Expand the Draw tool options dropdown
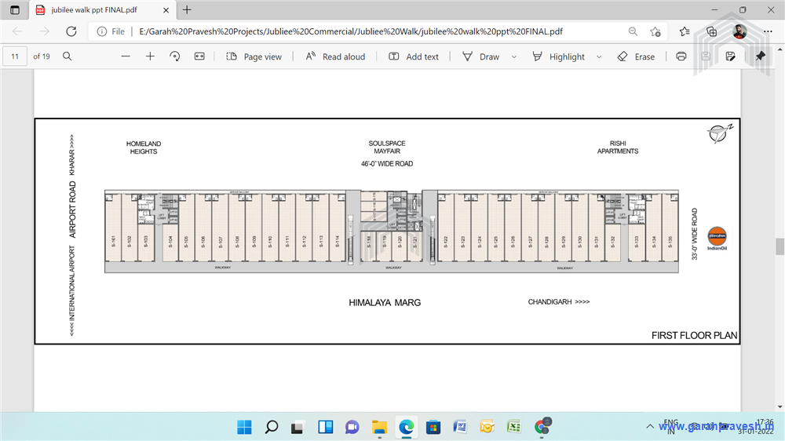The width and height of the screenshot is (785, 441). pos(514,56)
